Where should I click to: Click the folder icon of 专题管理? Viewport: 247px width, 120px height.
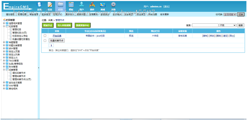point(7,42)
